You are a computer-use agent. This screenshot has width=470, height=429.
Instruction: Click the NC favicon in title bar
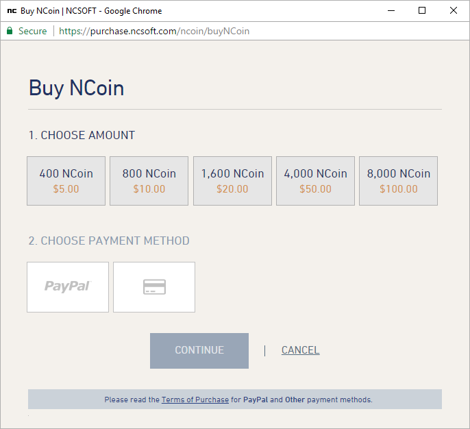pos(11,11)
